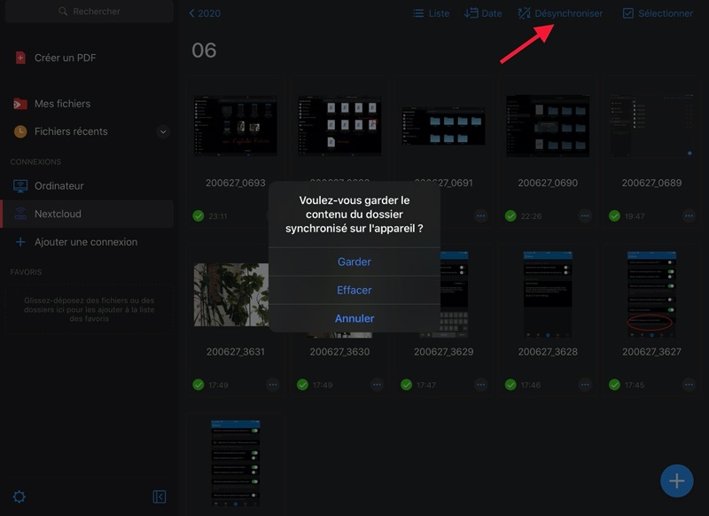The height and width of the screenshot is (516, 709).
Task: Choose Effacer to delete synced content
Action: pyautogui.click(x=354, y=290)
